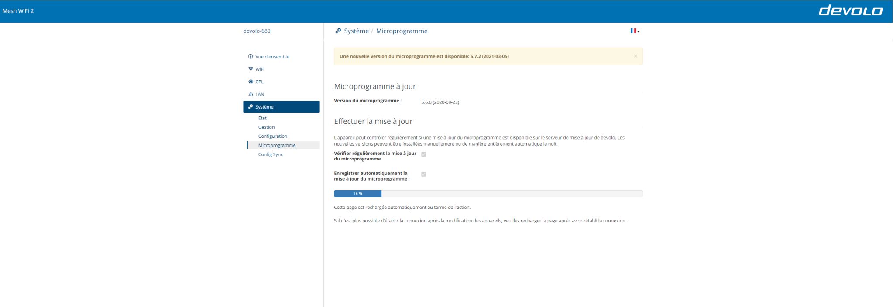Click the new version 5.7.2 notification text
The image size is (893, 307).
click(424, 56)
